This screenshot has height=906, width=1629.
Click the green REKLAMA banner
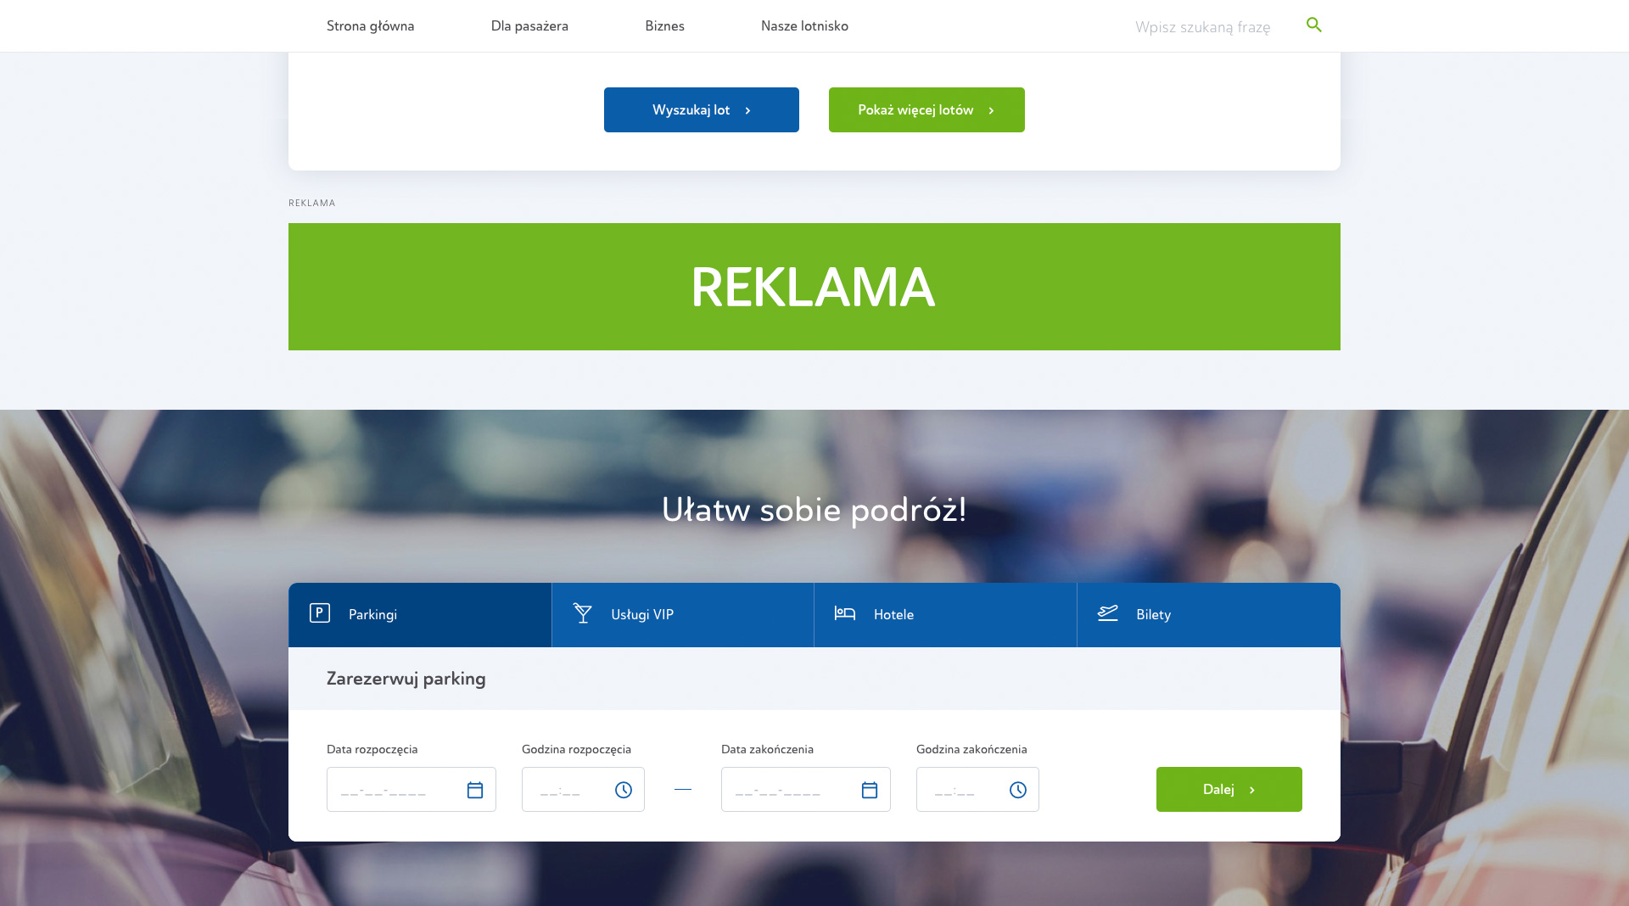[814, 287]
